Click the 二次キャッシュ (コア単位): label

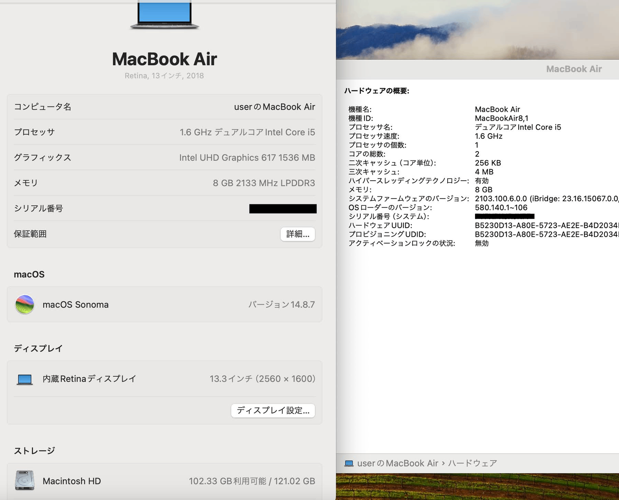(392, 163)
